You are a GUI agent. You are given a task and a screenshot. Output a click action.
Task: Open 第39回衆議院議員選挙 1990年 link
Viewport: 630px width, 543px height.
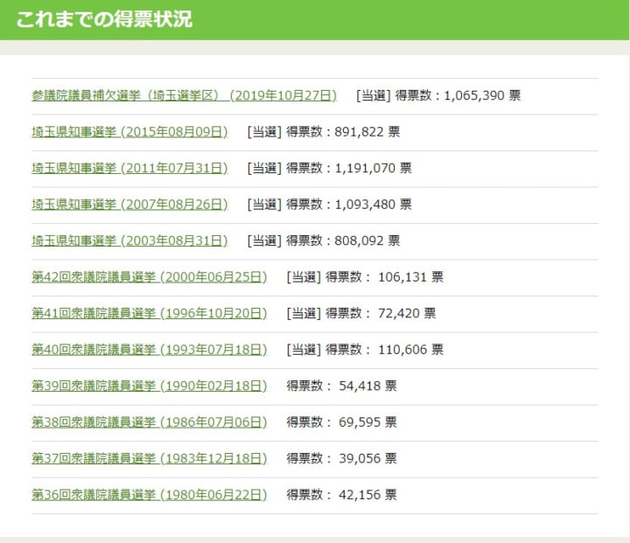pos(149,386)
